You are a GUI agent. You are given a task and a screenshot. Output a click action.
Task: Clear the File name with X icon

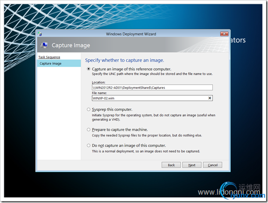(210, 98)
